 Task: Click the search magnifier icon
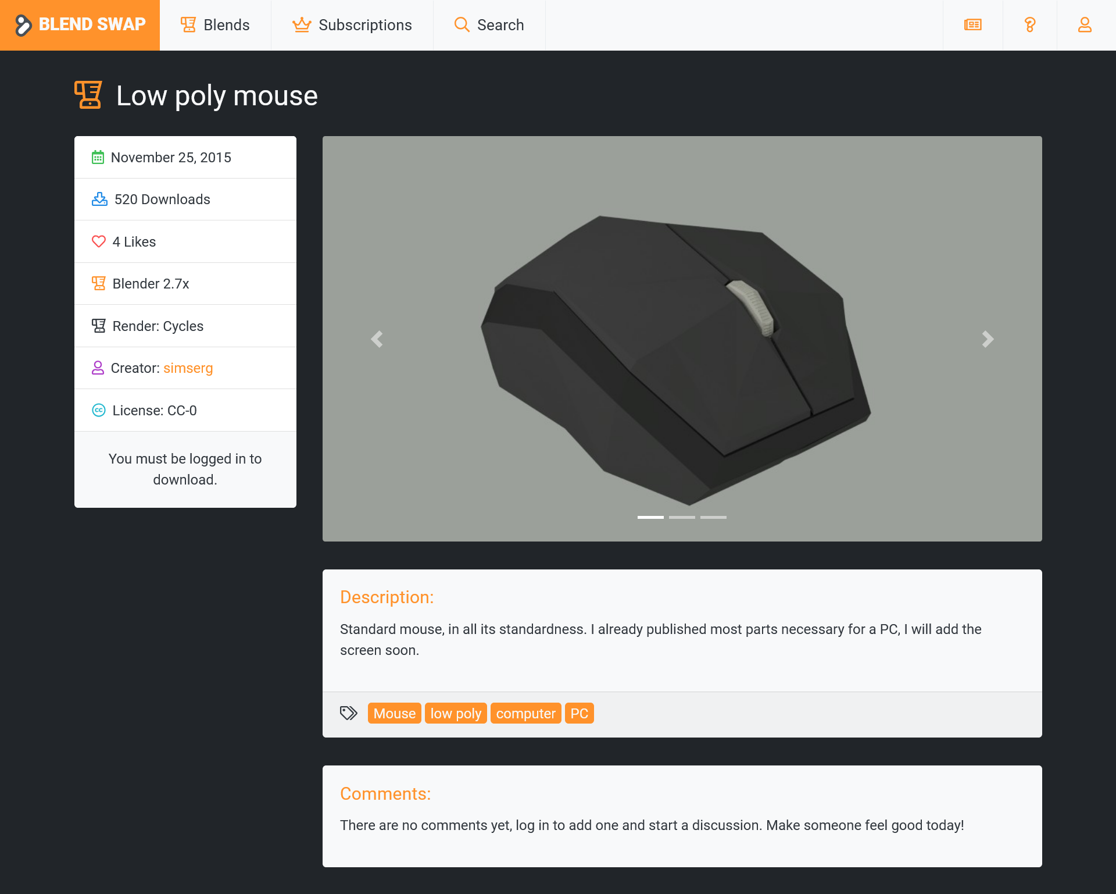coord(461,24)
